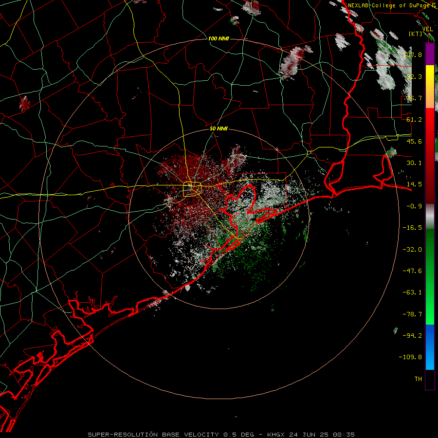Click the 92.3 velocity scale value
This screenshot has height=438, width=438.
click(x=414, y=76)
